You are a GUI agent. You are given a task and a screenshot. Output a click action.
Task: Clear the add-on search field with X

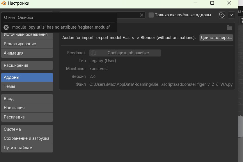pyautogui.click(x=141, y=15)
